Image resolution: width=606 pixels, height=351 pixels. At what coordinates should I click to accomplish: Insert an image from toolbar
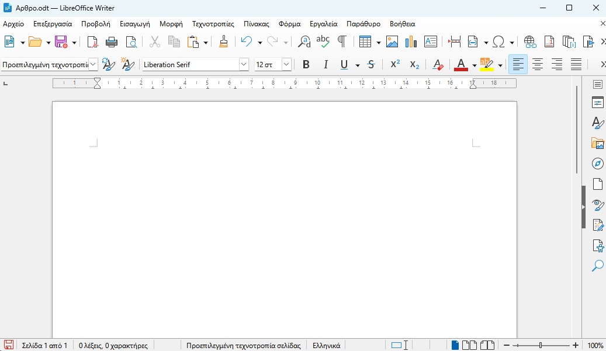392,41
